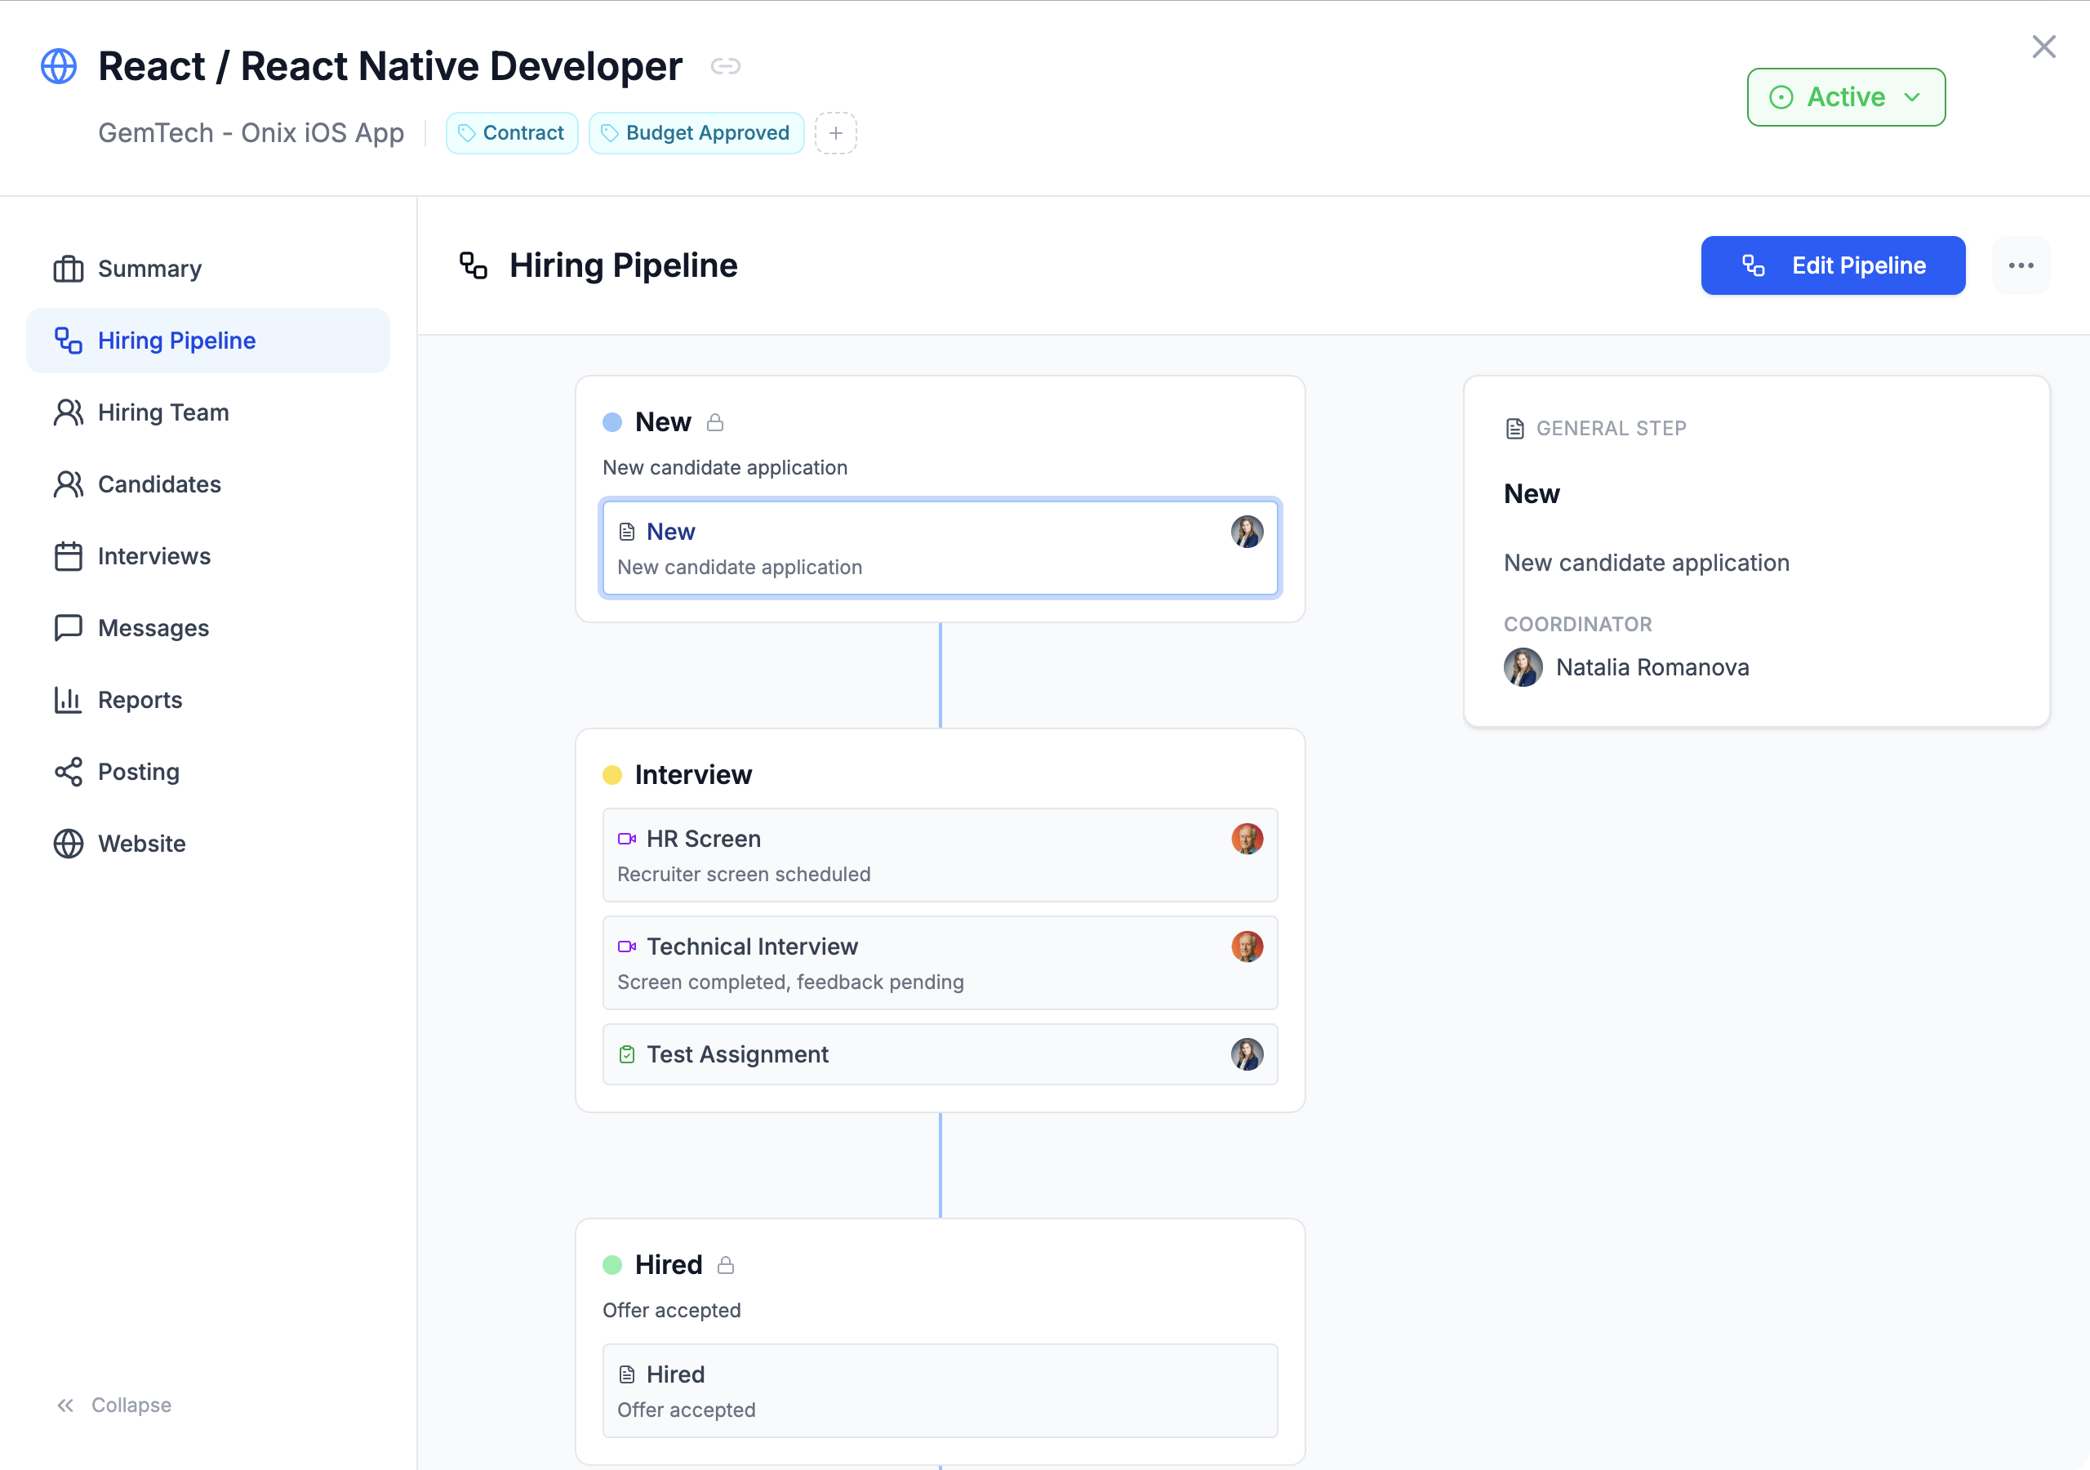This screenshot has height=1470, width=2090.
Task: Click the copy link icon beside job title
Action: (x=726, y=65)
